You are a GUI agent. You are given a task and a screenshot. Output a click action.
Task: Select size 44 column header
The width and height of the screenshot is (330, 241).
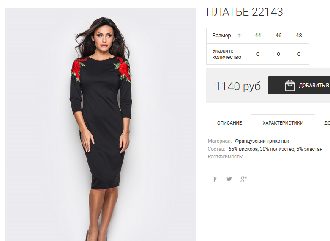pyautogui.click(x=258, y=36)
